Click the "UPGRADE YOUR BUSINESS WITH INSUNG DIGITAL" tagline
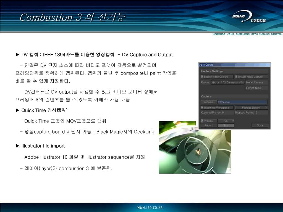 [247, 34]
